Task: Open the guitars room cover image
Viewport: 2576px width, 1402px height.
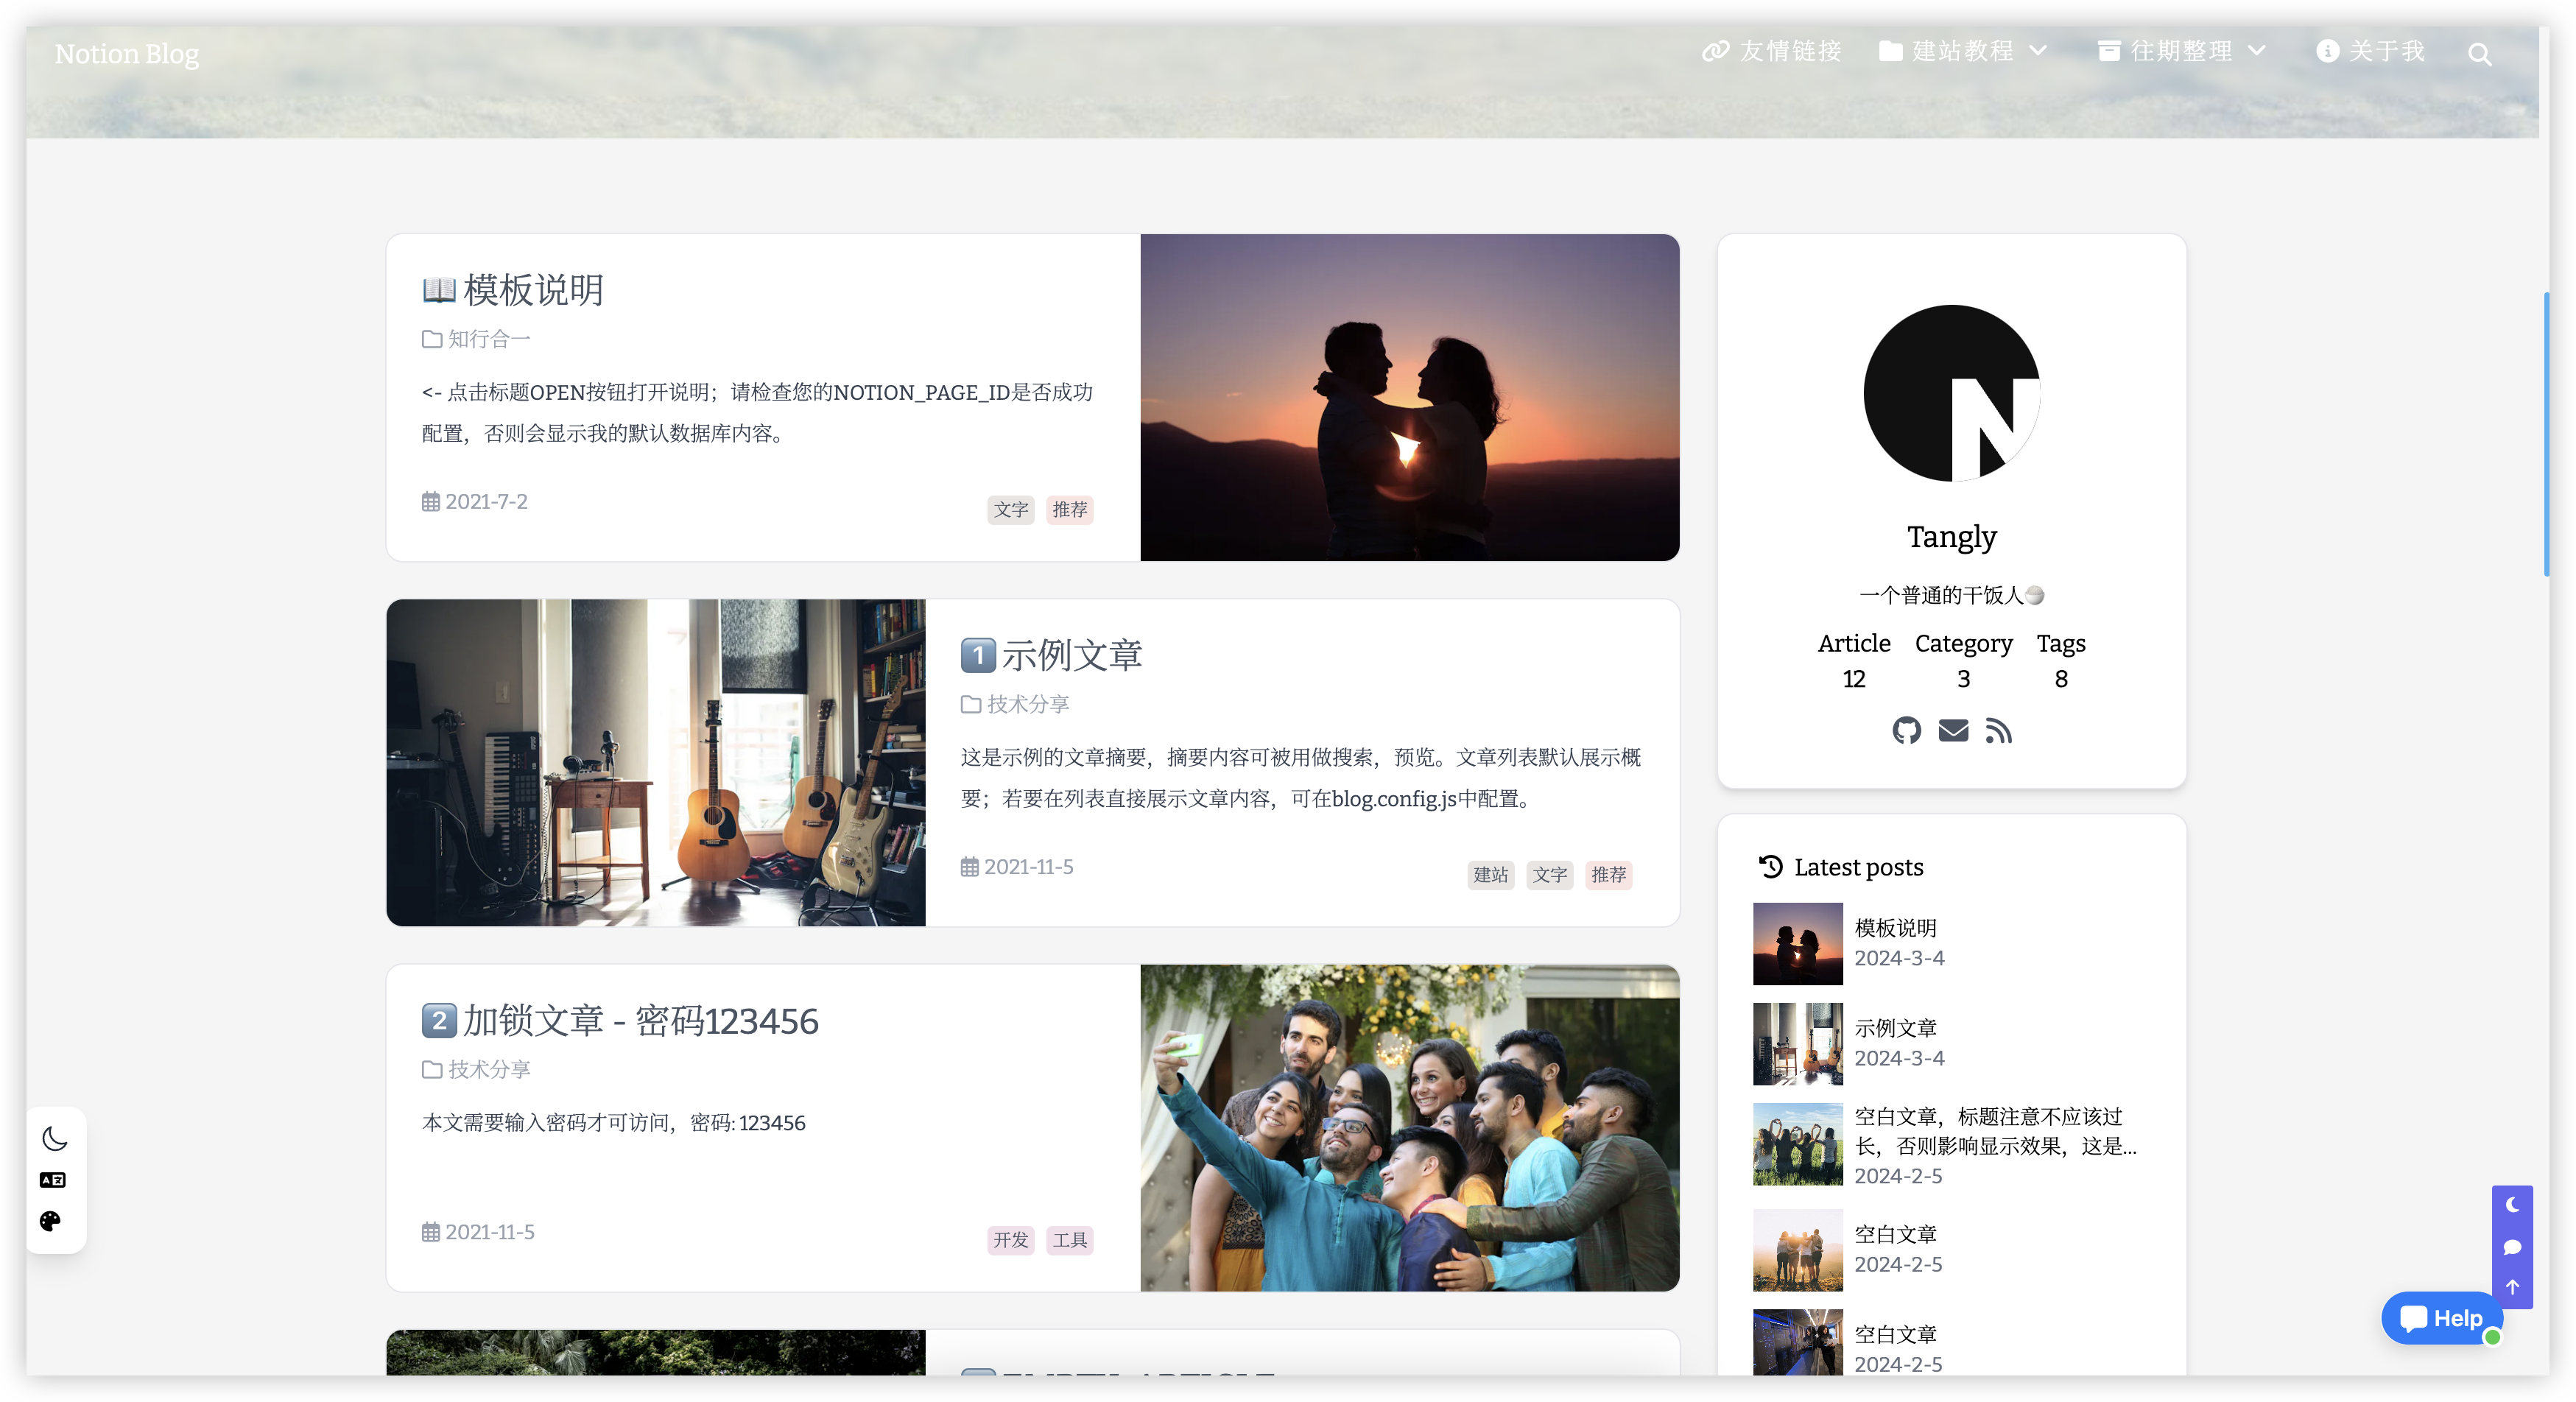Action: click(x=656, y=762)
